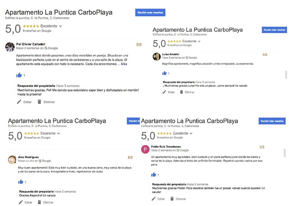Open Pol Olivier Cañadell's profile avatar
Viewport: 289px width, 206px height.
tap(10, 47)
